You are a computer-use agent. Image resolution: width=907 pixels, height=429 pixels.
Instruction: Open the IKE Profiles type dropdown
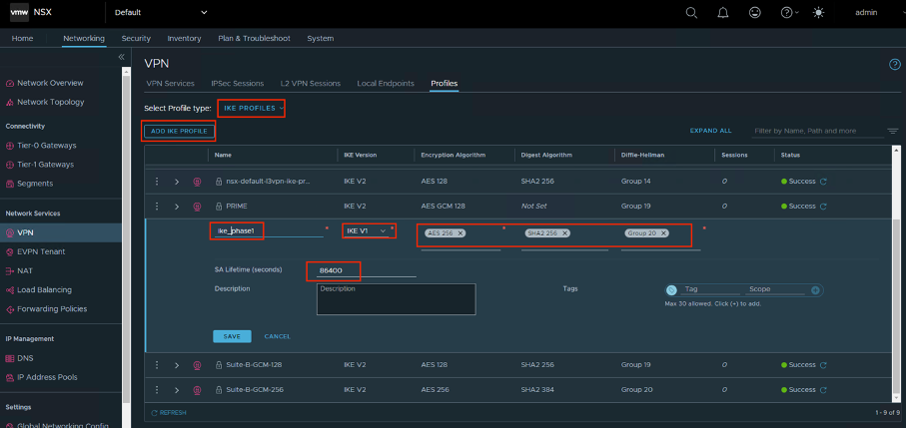pyautogui.click(x=252, y=107)
